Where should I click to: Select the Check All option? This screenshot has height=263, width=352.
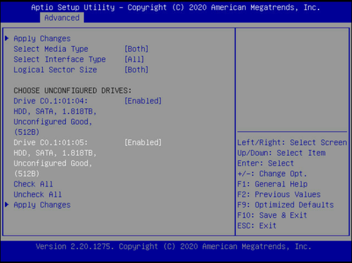tap(33, 184)
